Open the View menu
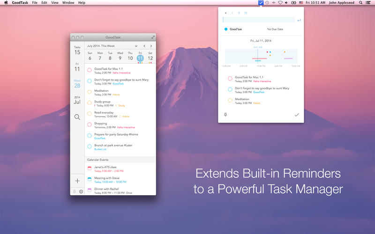375x234 pixels. click(55, 3)
